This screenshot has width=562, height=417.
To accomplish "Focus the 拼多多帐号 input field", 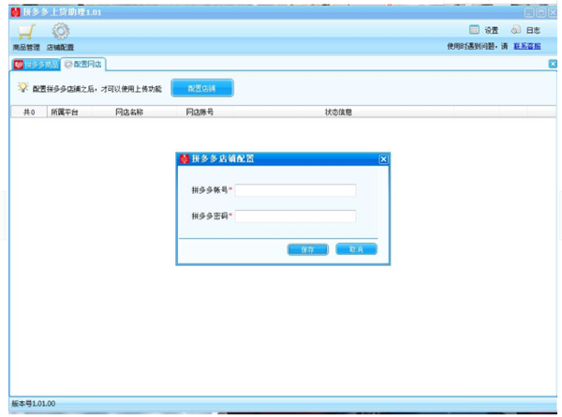I will pos(295,190).
